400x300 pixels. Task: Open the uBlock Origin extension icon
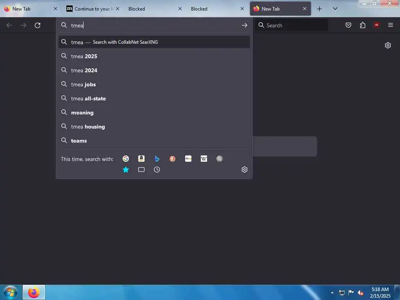point(377,25)
